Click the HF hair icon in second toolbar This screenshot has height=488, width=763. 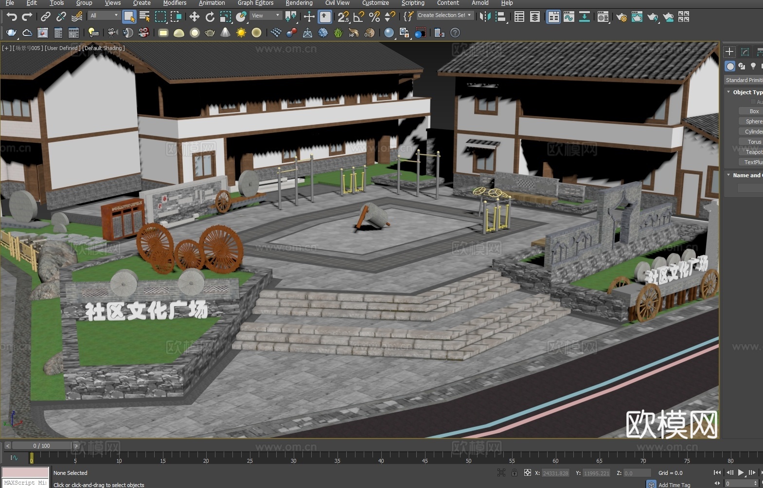(x=354, y=33)
